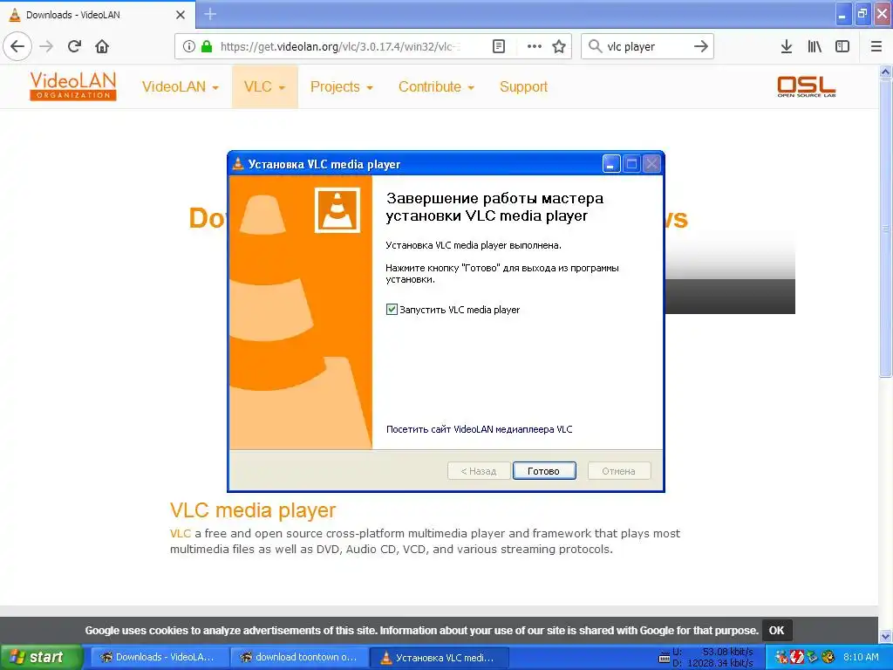Screen dimensions: 893x670
Task: Submit search with the go arrow
Action: [x=701, y=46]
